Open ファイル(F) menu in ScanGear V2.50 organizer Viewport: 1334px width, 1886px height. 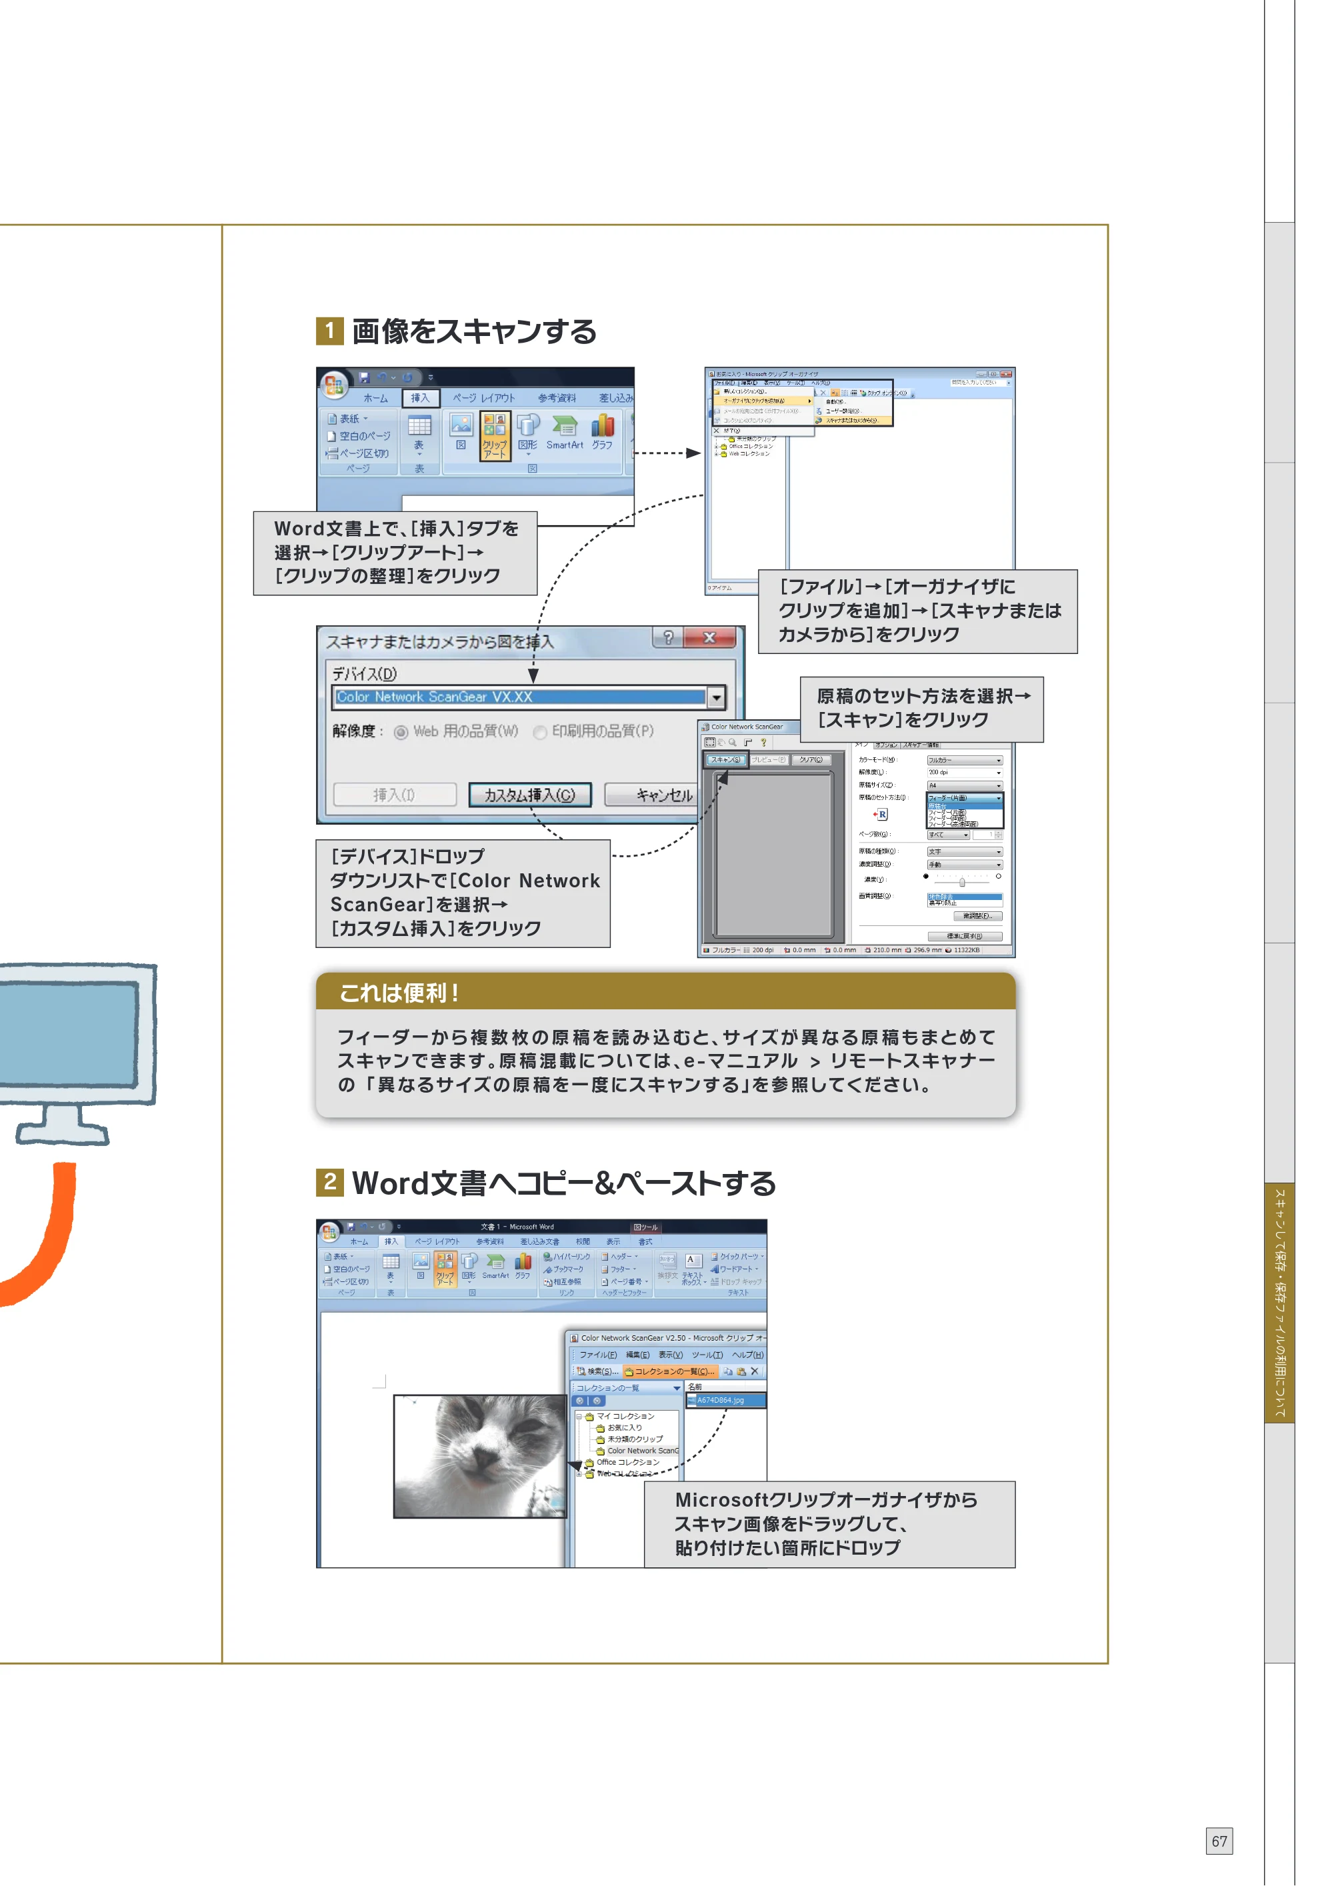(598, 1355)
